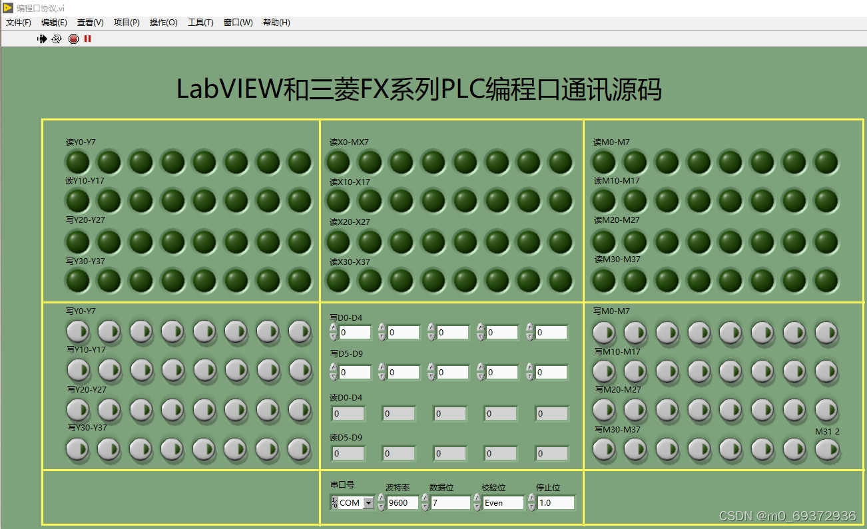867x529 pixels.
Task: Click the first 写D0-D4 numeric field
Action: click(x=355, y=332)
